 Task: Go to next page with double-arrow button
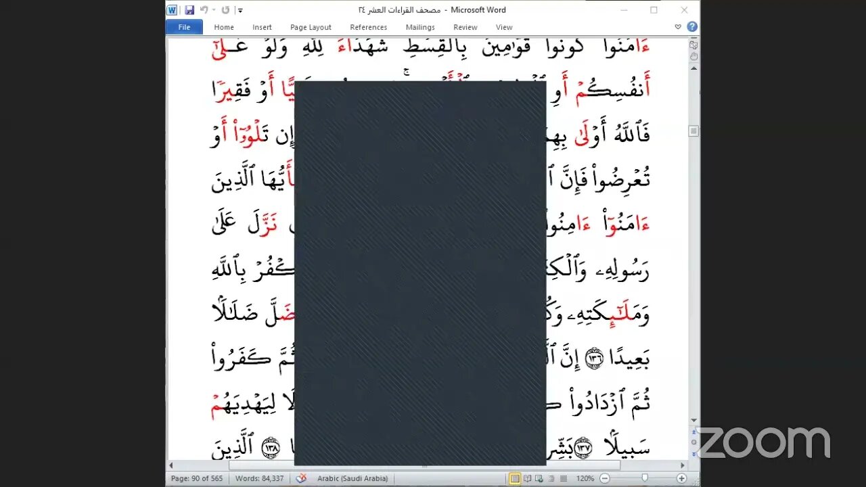coord(693,453)
